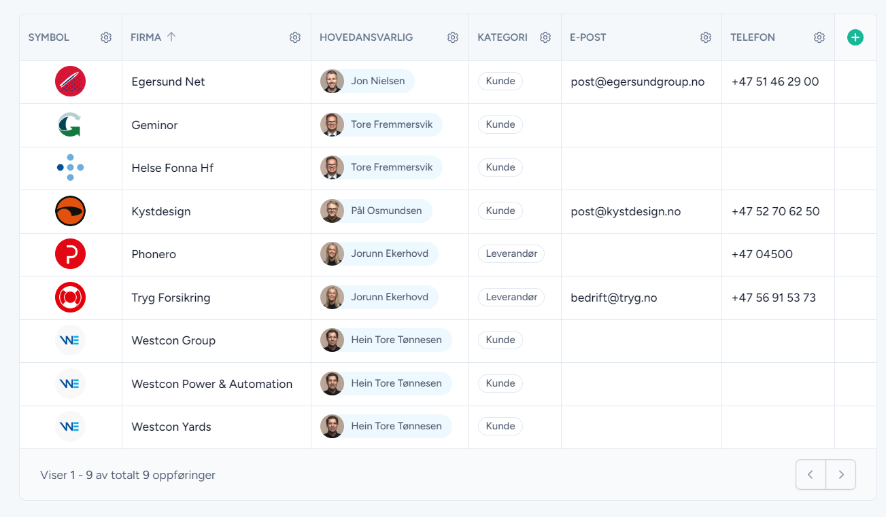The image size is (886, 517).
Task: Click the Kystdesign orange logo
Action: point(70,211)
